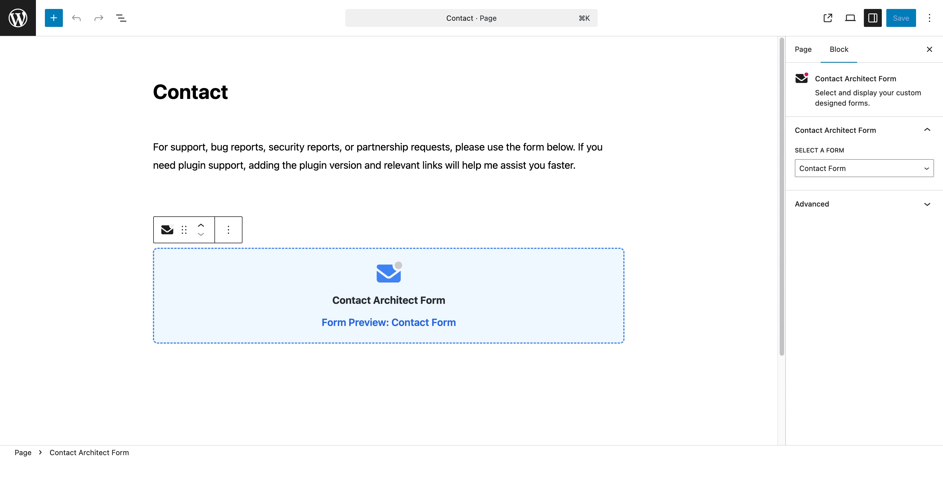Click the undo arrow
The image size is (943, 477).
pos(76,18)
